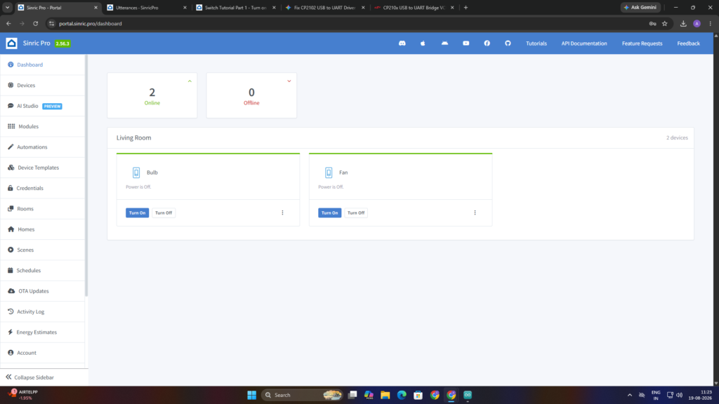
Task: Open Microsoft Edge from taskbar
Action: click(x=402, y=395)
